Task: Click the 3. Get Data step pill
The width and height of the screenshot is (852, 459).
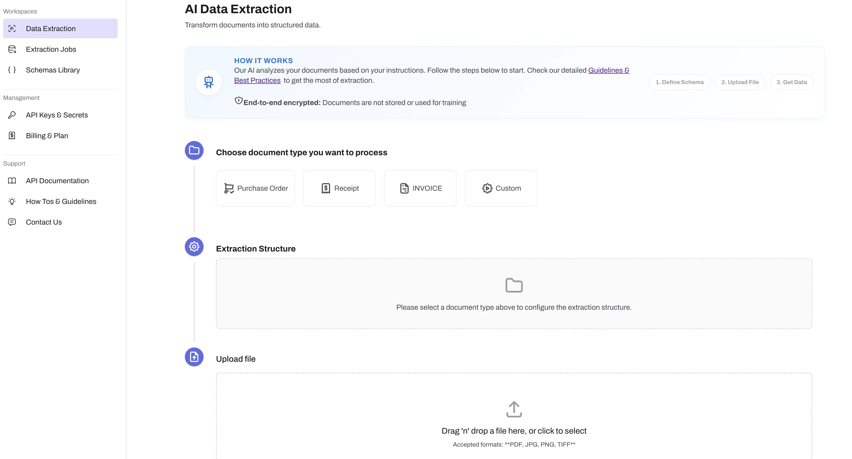Action: (792, 82)
